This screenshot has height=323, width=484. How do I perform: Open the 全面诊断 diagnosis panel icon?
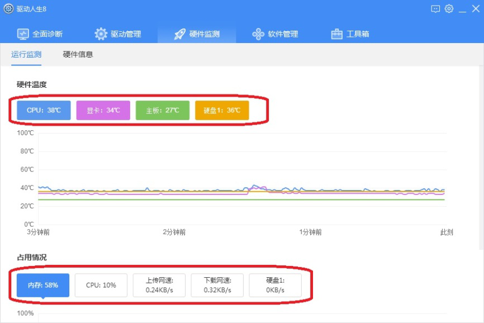[23, 34]
